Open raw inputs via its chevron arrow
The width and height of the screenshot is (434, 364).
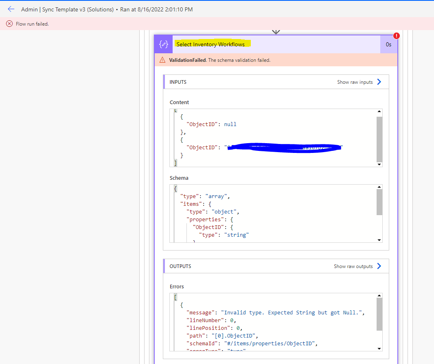coord(379,82)
